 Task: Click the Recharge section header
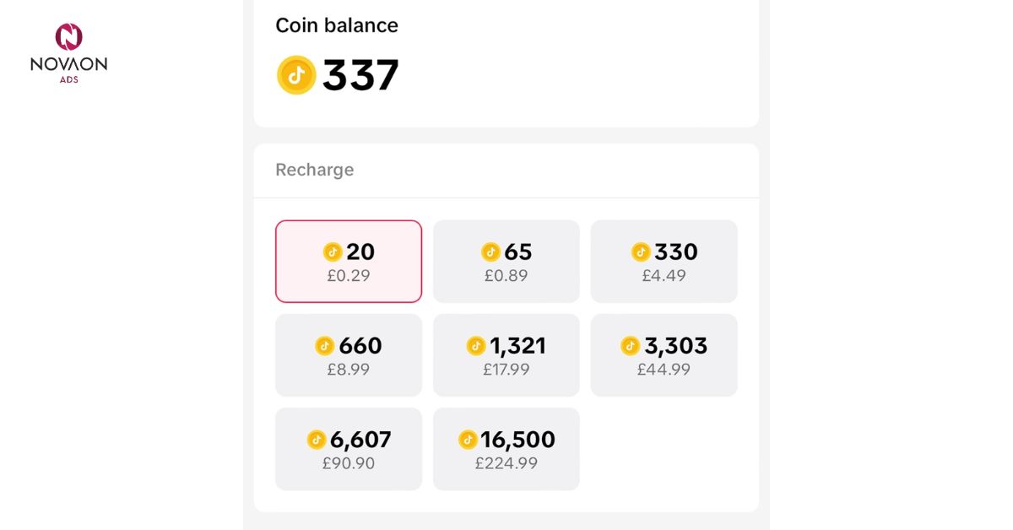pos(315,170)
